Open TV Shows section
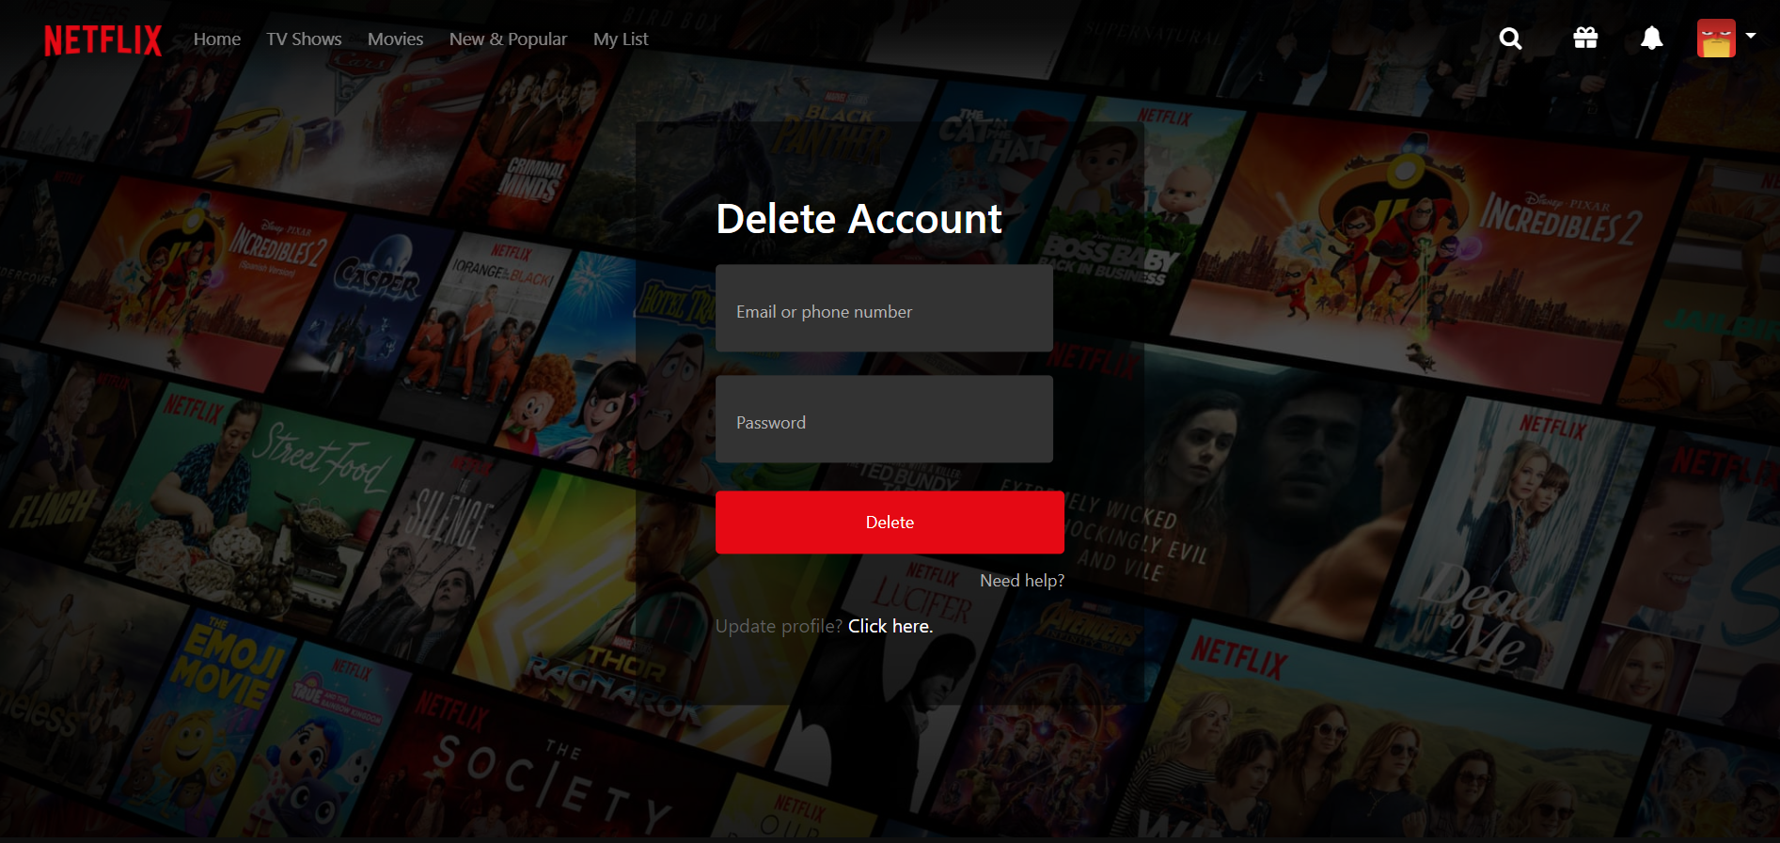 (304, 39)
